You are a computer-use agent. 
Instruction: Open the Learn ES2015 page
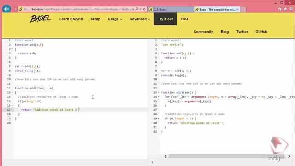click(x=71, y=19)
